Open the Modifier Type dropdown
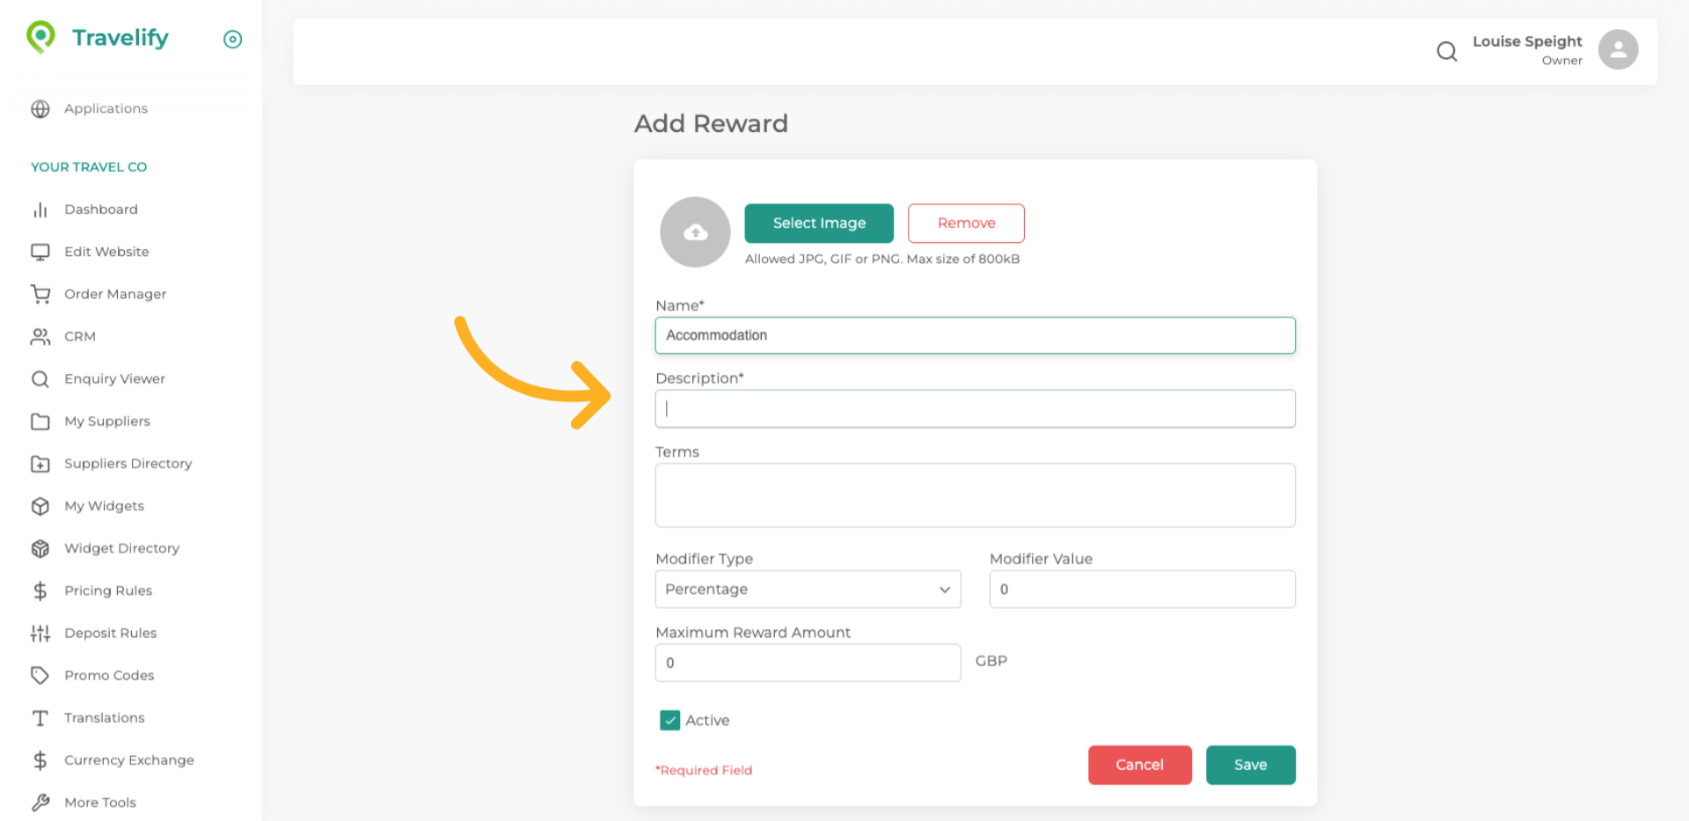The height and width of the screenshot is (821, 1689). click(807, 589)
